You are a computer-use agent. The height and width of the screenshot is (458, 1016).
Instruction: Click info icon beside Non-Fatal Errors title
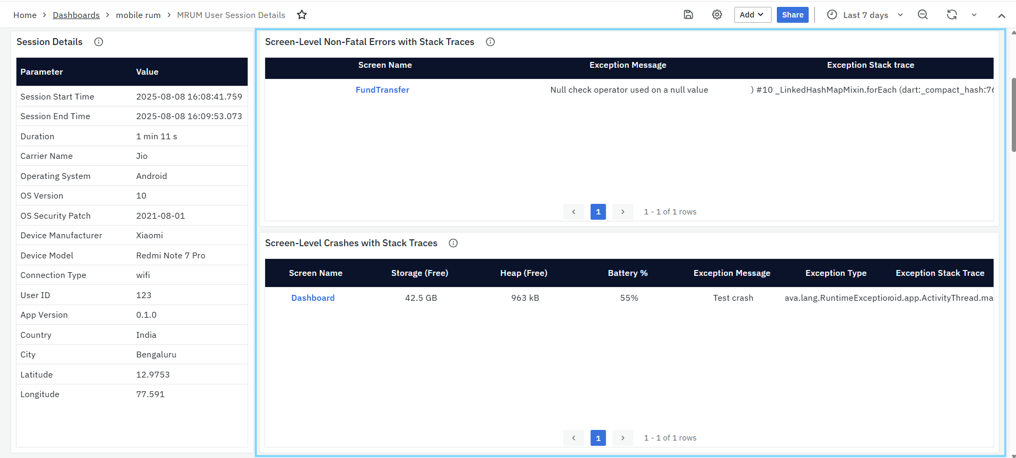click(x=491, y=42)
